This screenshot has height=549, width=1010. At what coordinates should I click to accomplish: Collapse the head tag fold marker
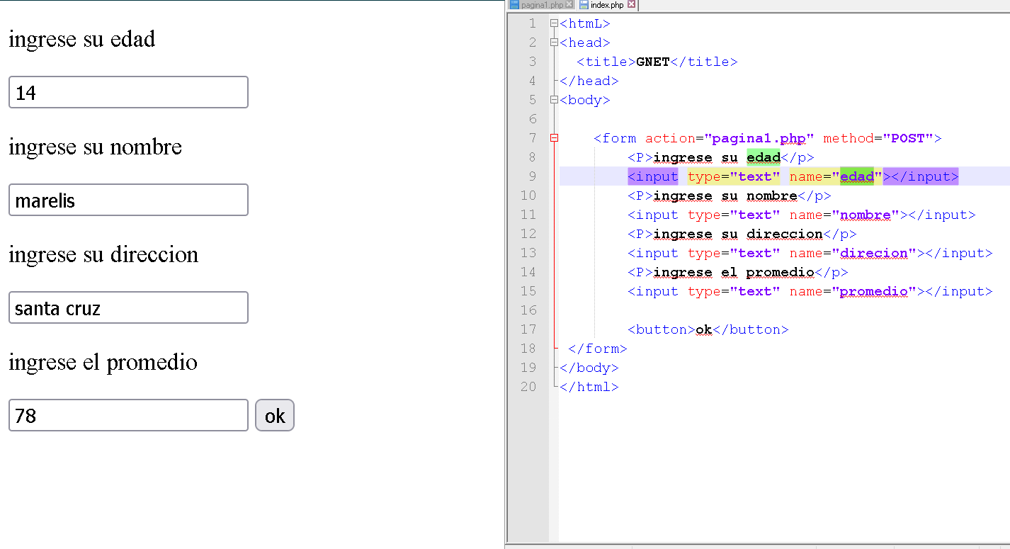tap(554, 43)
